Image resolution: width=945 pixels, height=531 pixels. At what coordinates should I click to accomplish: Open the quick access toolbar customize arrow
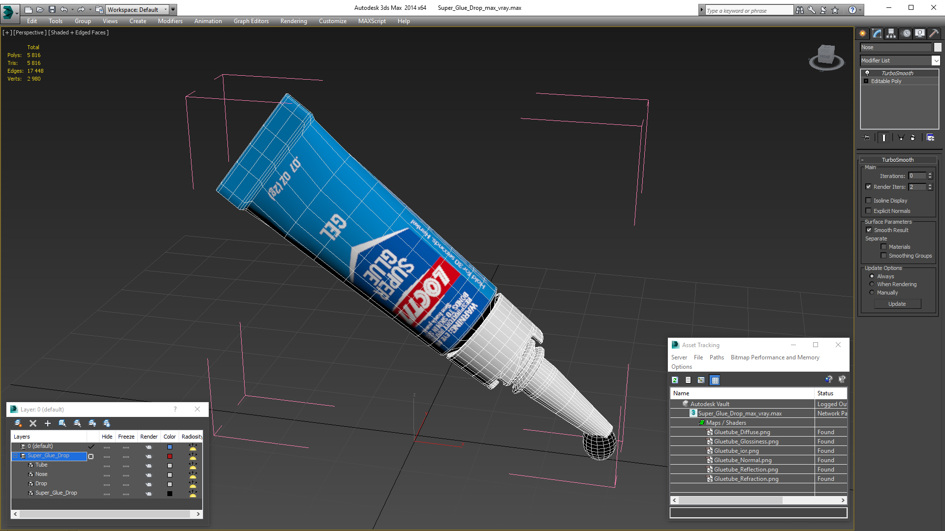173,9
